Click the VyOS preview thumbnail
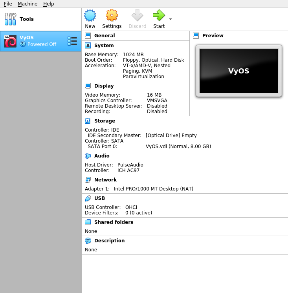The image size is (288, 293). [x=239, y=71]
